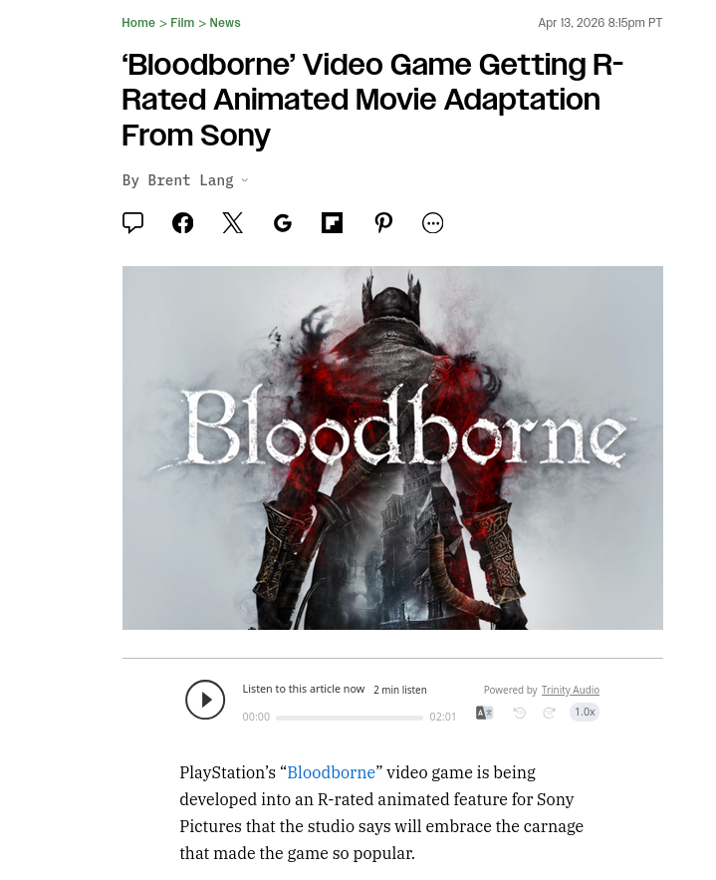Change the 1.0x playback speed
The width and height of the screenshot is (716, 880).
[585, 712]
